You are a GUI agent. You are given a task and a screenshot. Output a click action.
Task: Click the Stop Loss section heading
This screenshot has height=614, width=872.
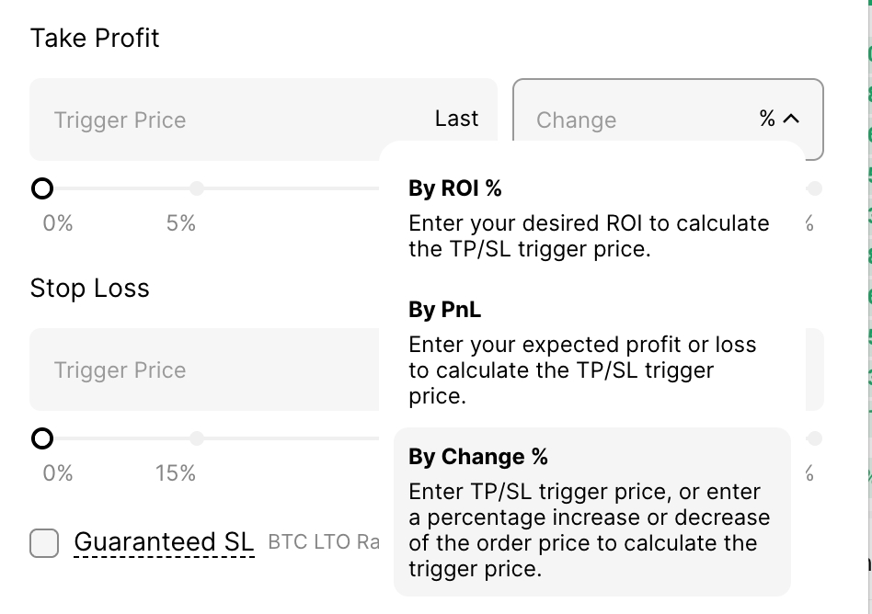pos(89,289)
